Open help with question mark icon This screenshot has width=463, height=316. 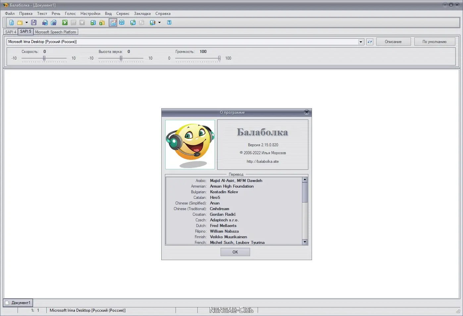coord(169,23)
